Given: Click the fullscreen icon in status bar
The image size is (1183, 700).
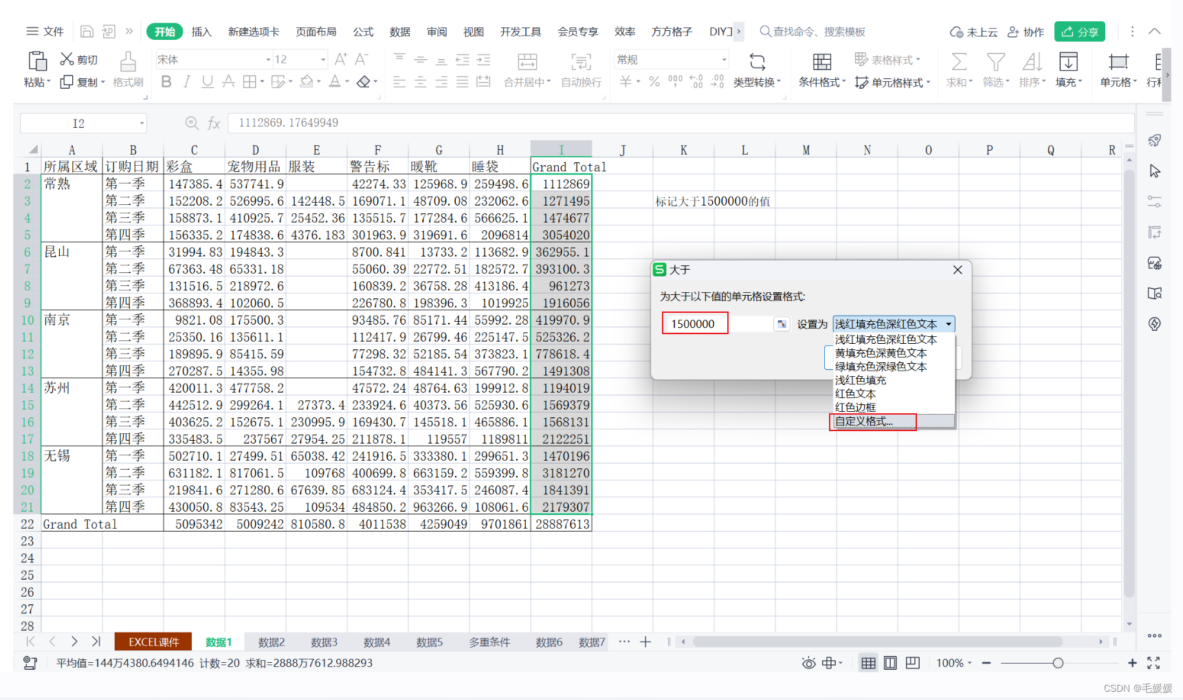Looking at the screenshot, I should (x=1153, y=663).
